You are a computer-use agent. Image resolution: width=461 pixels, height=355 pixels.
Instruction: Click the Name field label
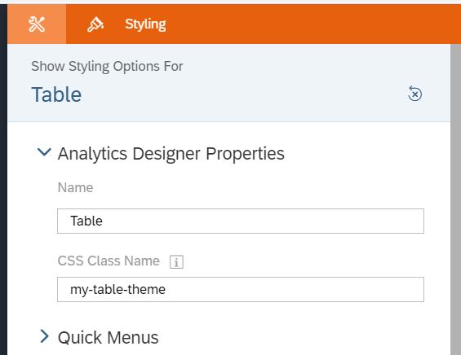(75, 187)
